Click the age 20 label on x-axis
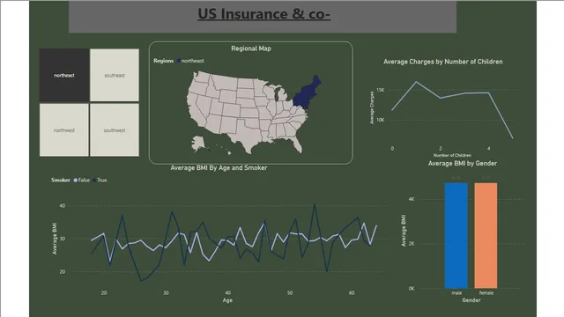This screenshot has height=317, width=564. [104, 293]
